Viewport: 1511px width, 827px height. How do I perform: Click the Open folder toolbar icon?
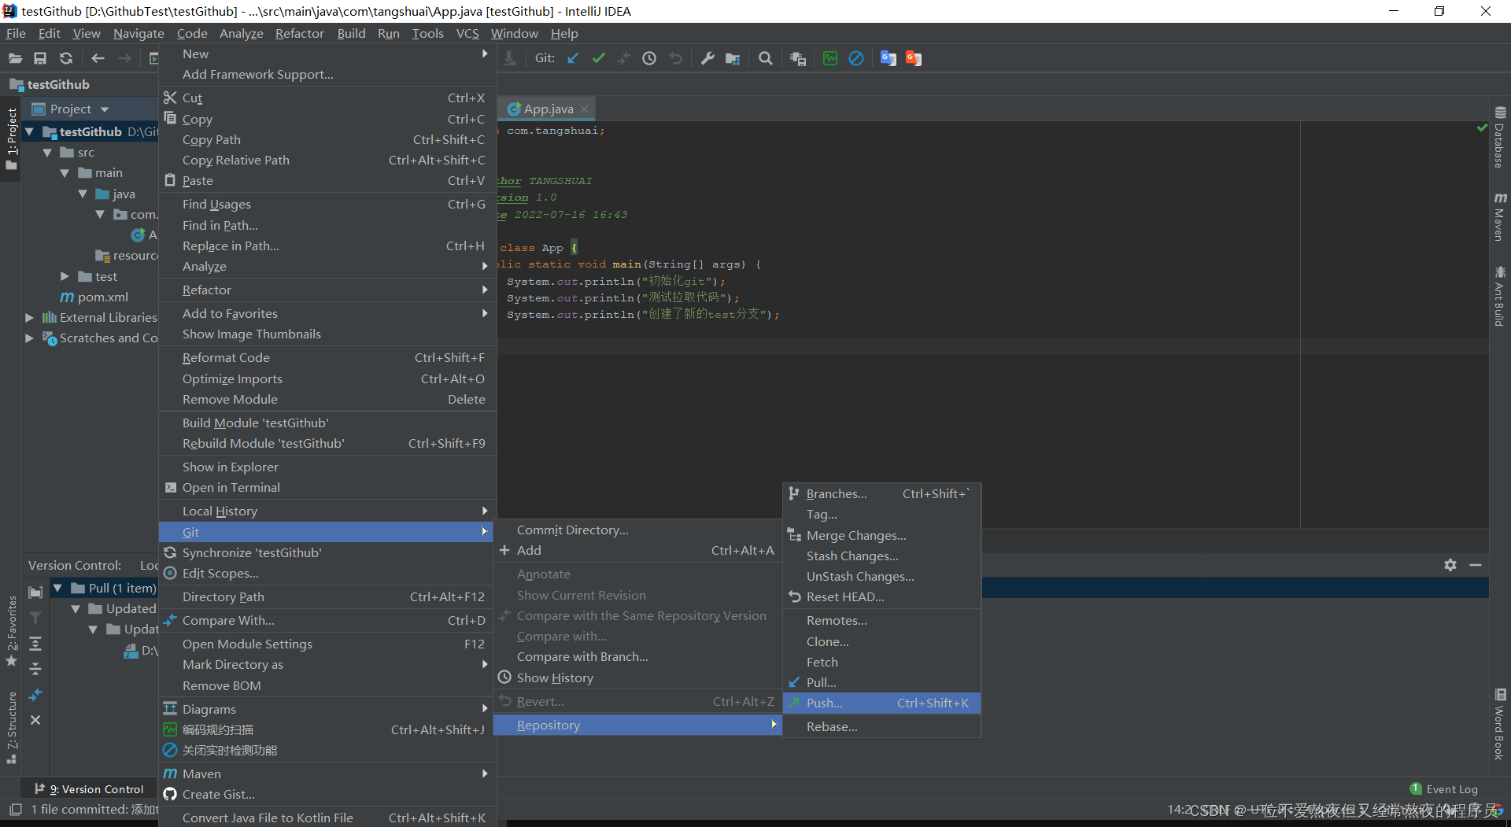[x=15, y=58]
